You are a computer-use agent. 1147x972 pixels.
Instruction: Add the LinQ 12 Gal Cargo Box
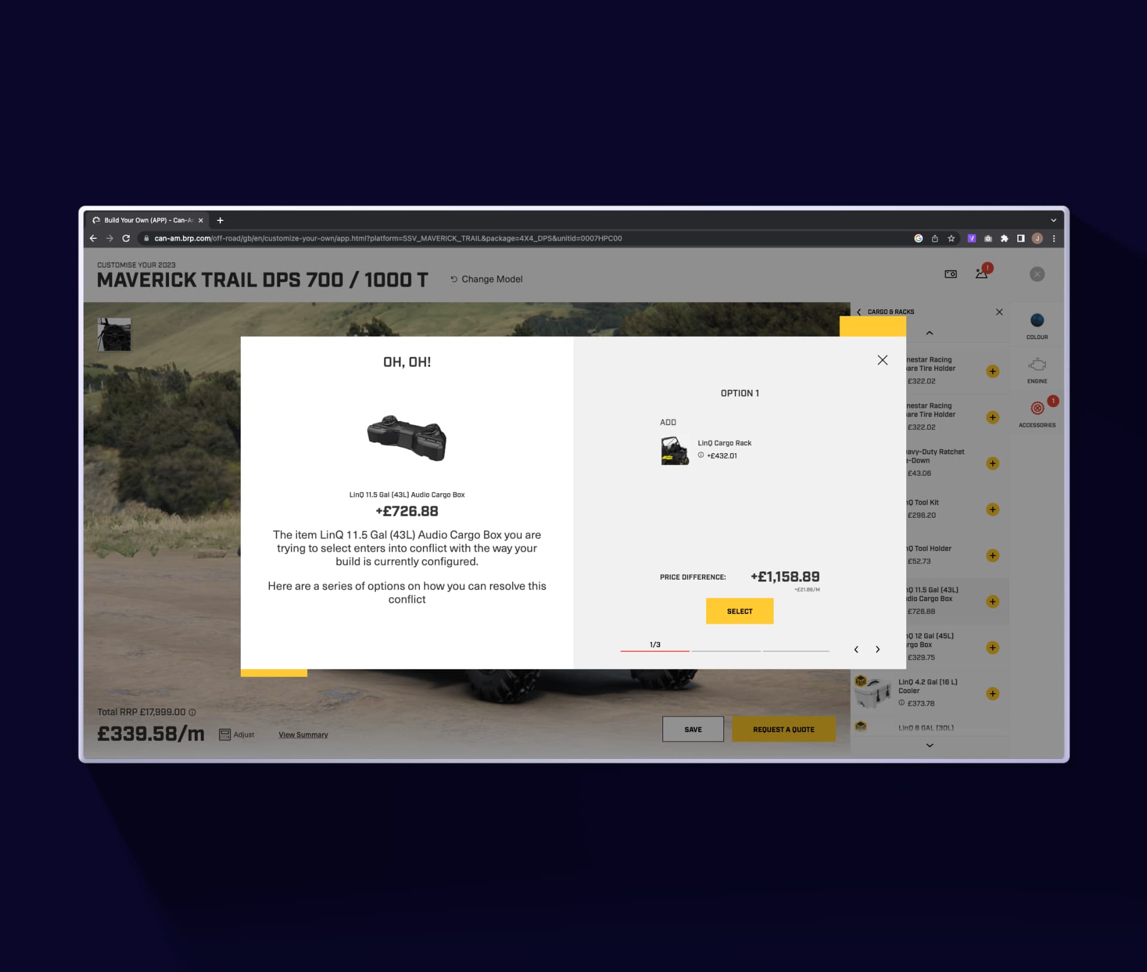(993, 647)
